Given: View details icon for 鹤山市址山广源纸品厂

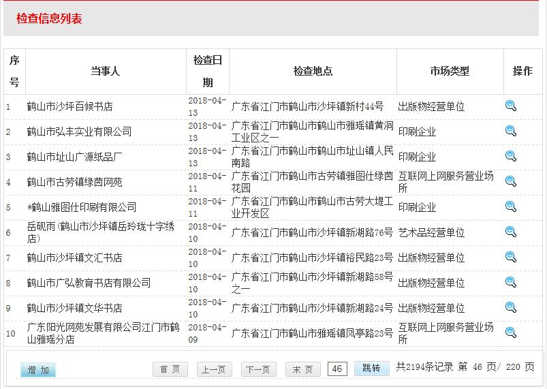Looking at the screenshot, I should click(x=511, y=156).
